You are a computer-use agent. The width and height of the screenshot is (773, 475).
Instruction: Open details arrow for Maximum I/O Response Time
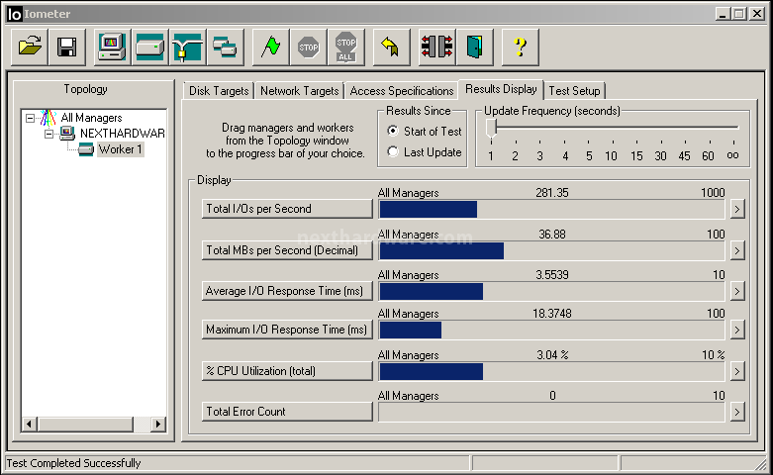(x=737, y=330)
